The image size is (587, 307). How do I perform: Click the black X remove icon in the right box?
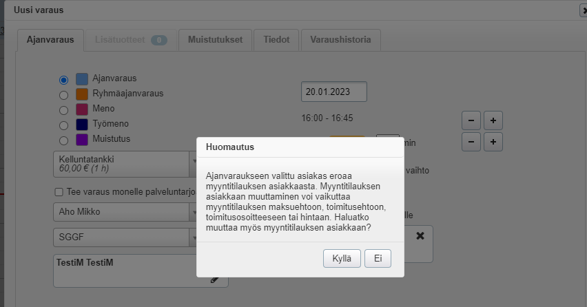point(420,235)
